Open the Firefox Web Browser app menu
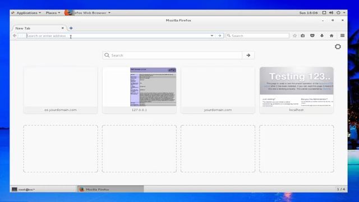The image size is (359, 202). [x=88, y=13]
